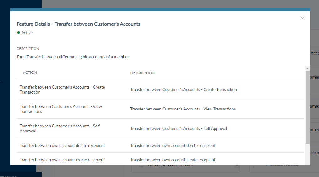Screen dimensions: 319x177
Task: Click the View Transactions text in the DESCRIPTION column
Action: [x=183, y=109]
